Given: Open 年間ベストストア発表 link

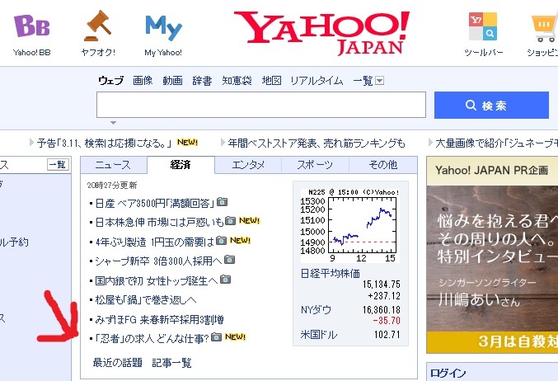Looking at the screenshot, I should [x=317, y=143].
